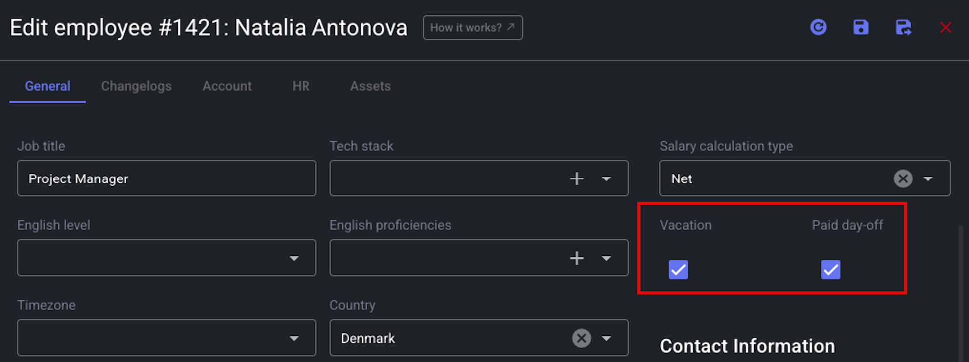The image size is (969, 362).
Task: Add a tech stack with plus icon
Action: [x=576, y=179]
